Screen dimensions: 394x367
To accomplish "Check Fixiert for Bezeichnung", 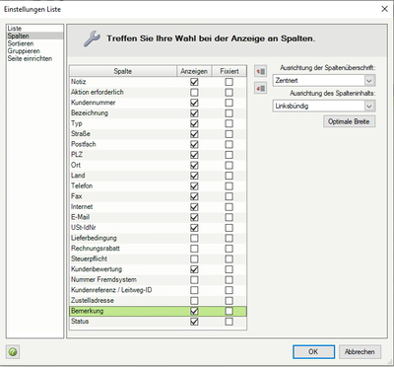I will tap(230, 113).
